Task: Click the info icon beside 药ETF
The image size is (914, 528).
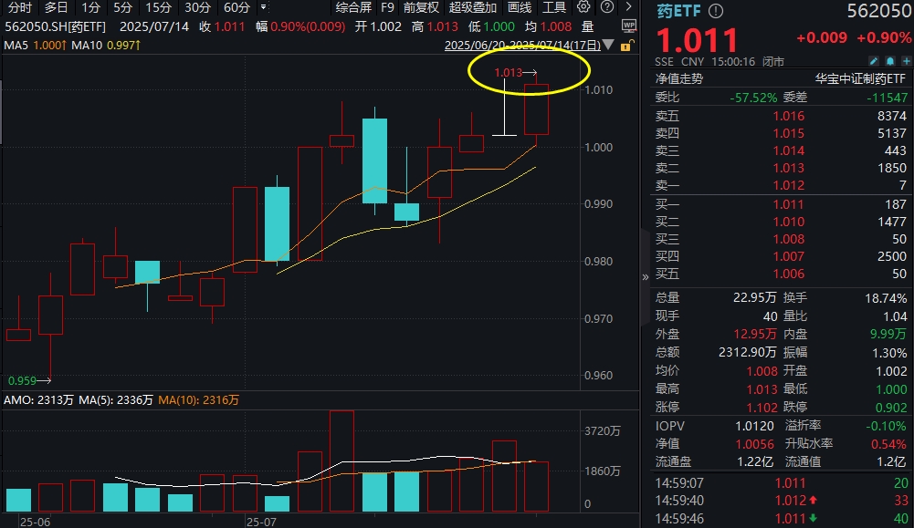Action: (716, 10)
